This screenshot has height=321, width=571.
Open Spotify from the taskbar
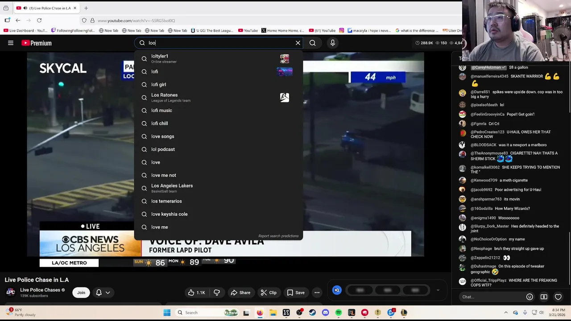339,313
